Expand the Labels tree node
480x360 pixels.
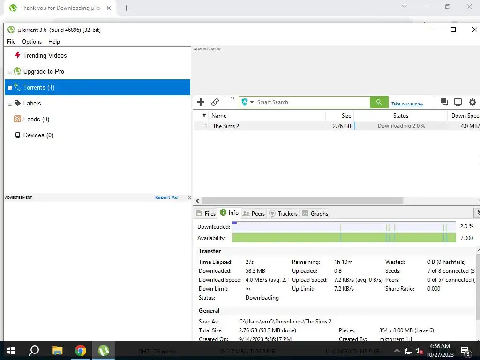(10, 104)
